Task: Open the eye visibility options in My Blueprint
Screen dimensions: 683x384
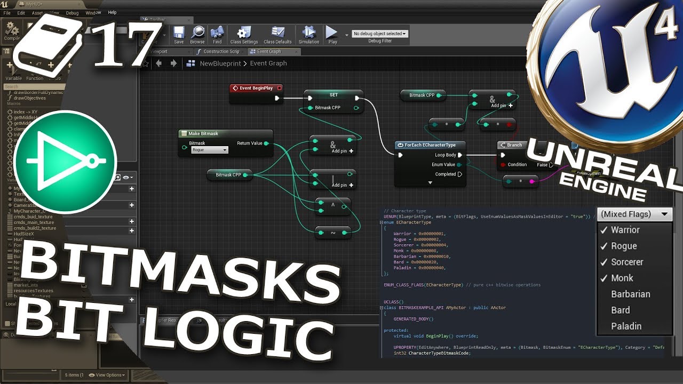Action: click(x=128, y=177)
